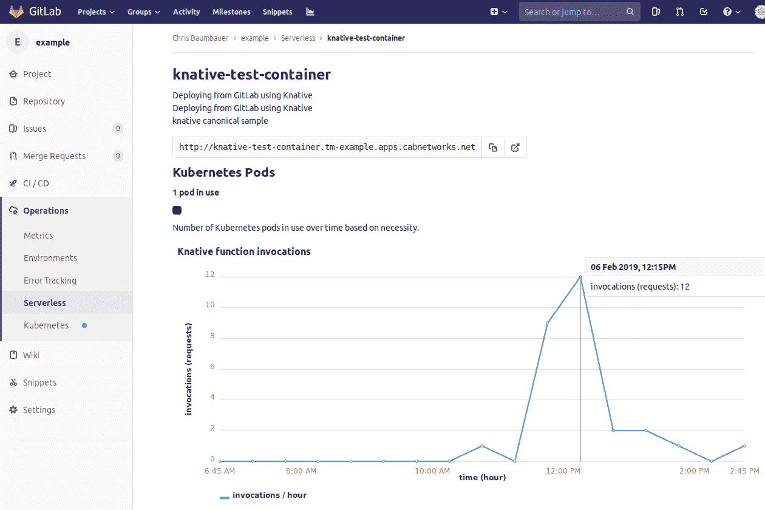This screenshot has width=765, height=510.
Task: Expand the Groups dropdown menu
Action: pos(143,12)
